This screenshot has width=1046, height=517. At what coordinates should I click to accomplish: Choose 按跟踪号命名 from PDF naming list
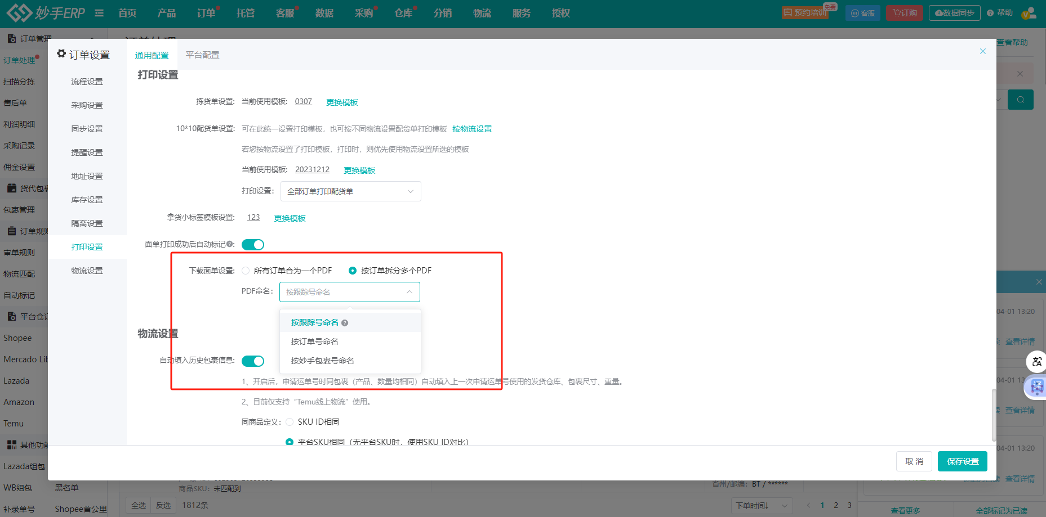point(350,322)
